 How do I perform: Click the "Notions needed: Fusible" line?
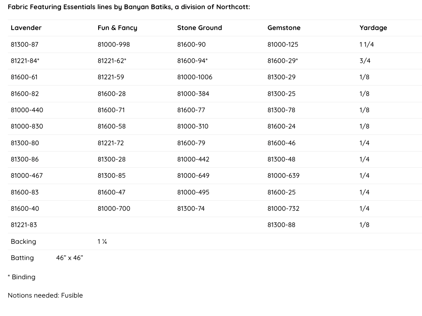point(45,295)
